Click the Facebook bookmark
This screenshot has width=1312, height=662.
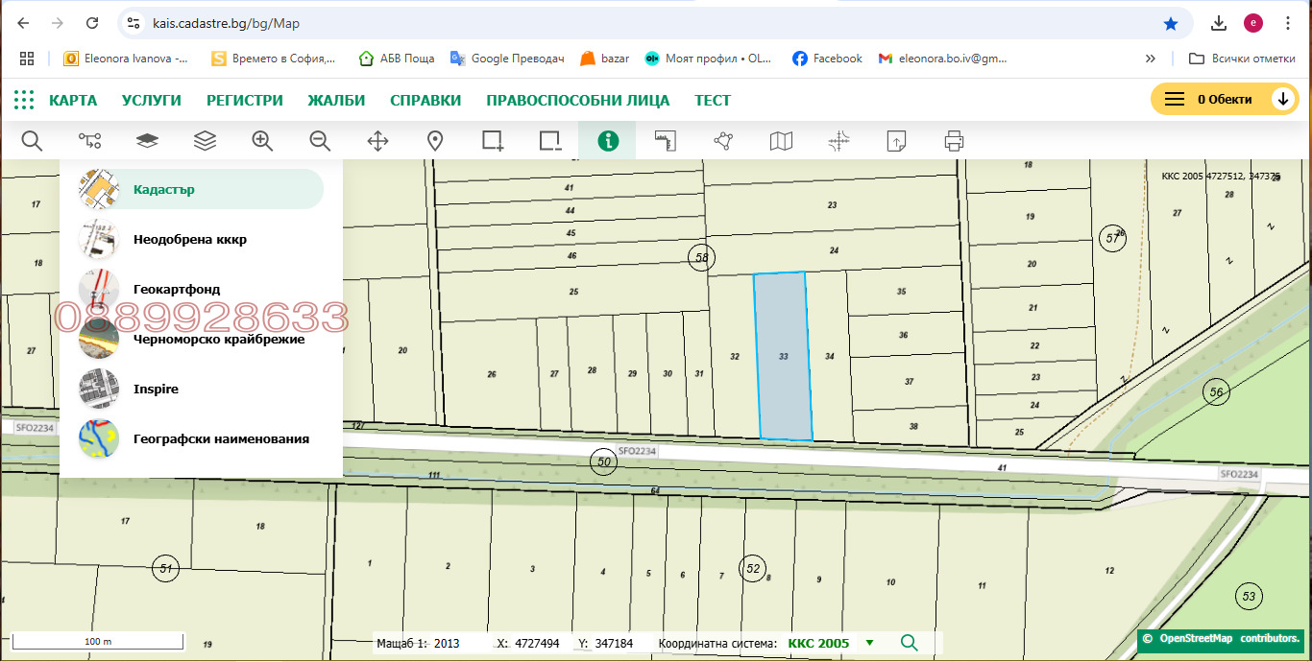point(827,59)
